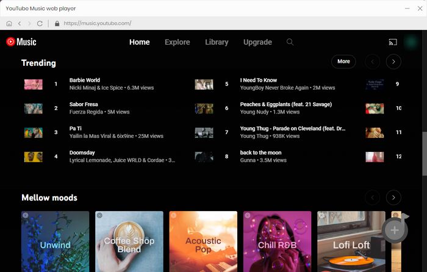This screenshot has width=427, height=272.
Task: Switch to the Explore tab
Action: click(178, 42)
